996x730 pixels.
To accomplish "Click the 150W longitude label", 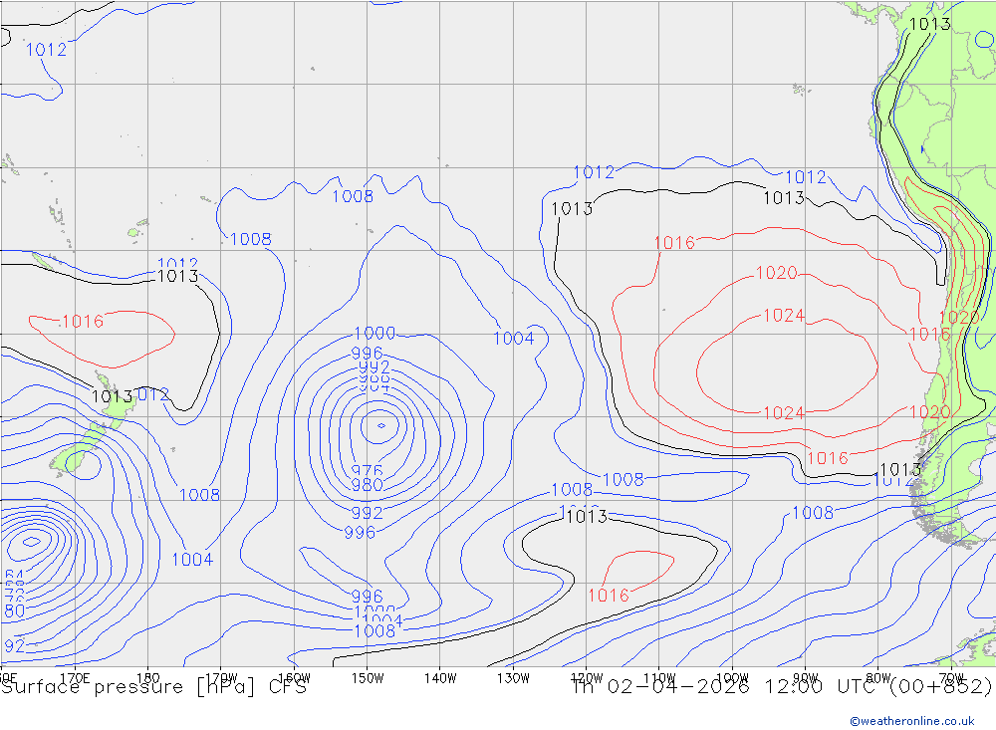I will click(x=368, y=678).
